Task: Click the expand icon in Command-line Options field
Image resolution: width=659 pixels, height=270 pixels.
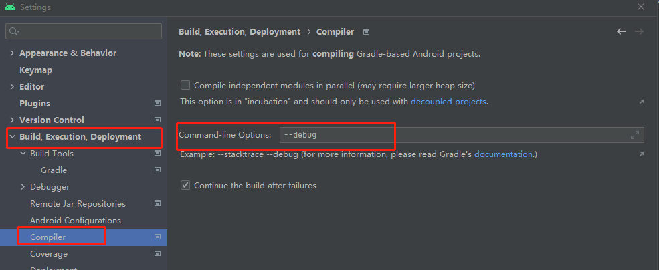Action: 635,135
